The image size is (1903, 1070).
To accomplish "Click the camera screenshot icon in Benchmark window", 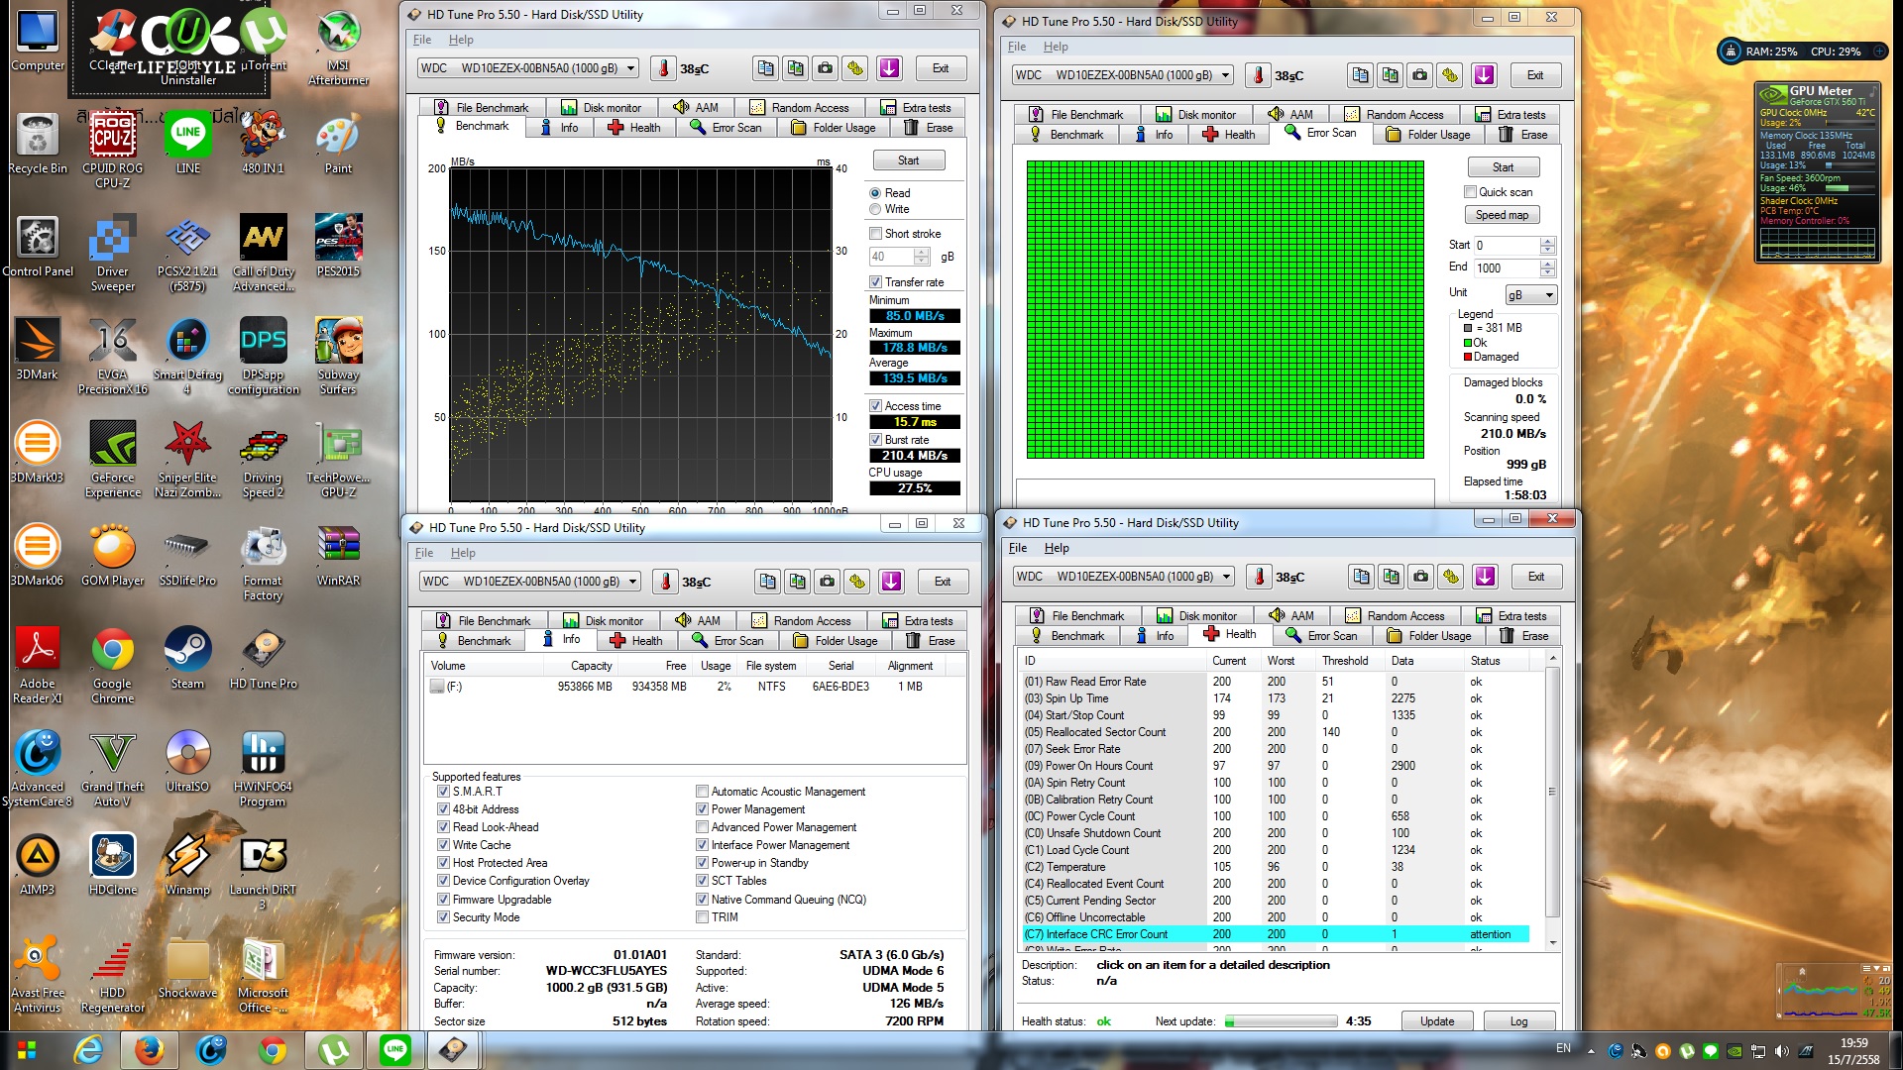I will pos(825,68).
